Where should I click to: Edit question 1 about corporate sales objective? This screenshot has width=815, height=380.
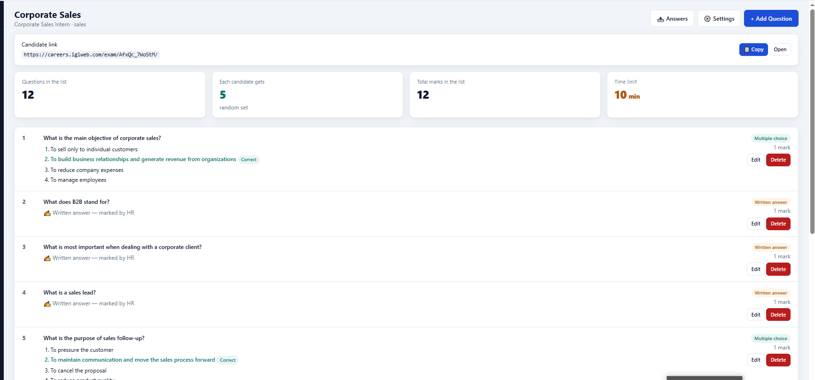[x=756, y=160]
